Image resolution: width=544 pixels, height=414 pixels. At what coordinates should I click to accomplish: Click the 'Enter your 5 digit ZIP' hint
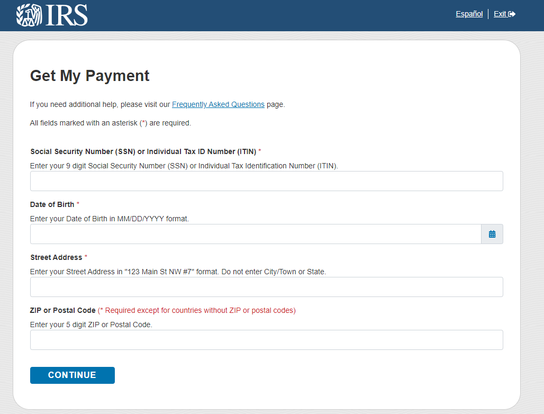click(x=91, y=325)
